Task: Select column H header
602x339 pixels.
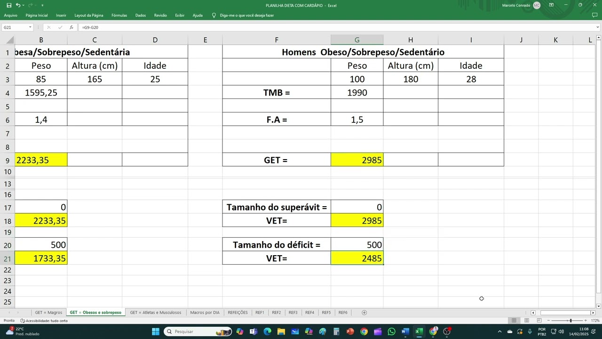Action: [411, 40]
